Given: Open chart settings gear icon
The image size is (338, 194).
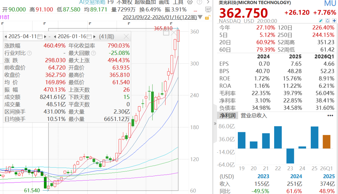Looking at the screenshot, I should (190, 2).
